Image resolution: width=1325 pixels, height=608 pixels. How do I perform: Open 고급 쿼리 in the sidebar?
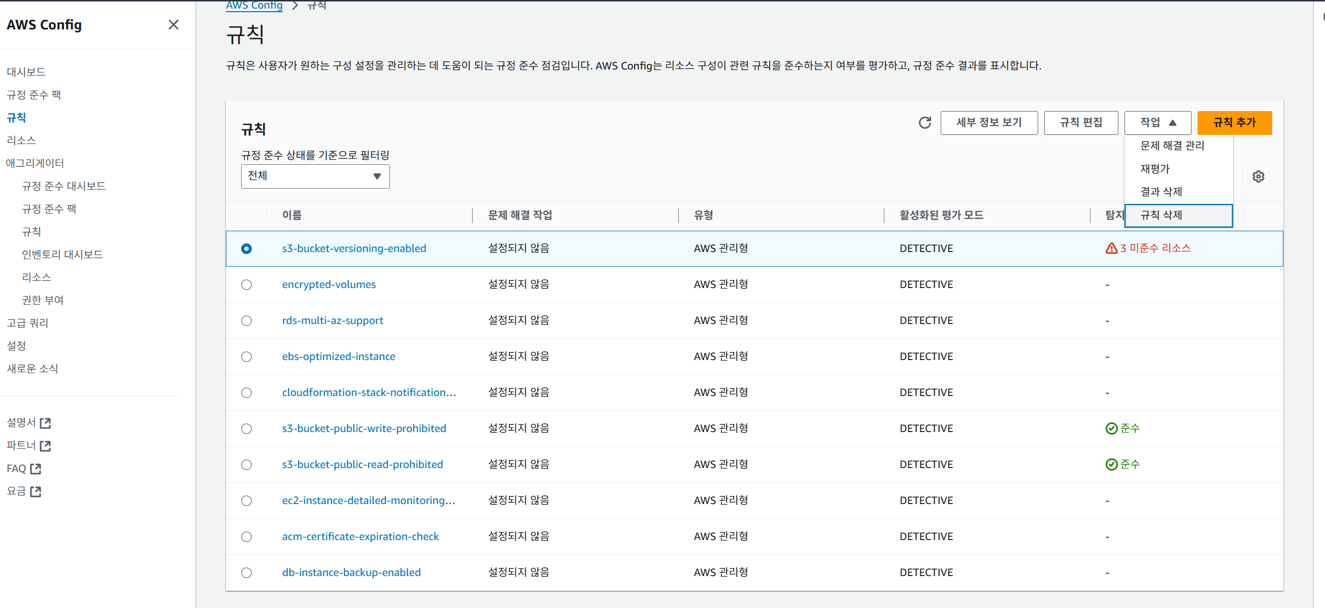[x=28, y=324]
